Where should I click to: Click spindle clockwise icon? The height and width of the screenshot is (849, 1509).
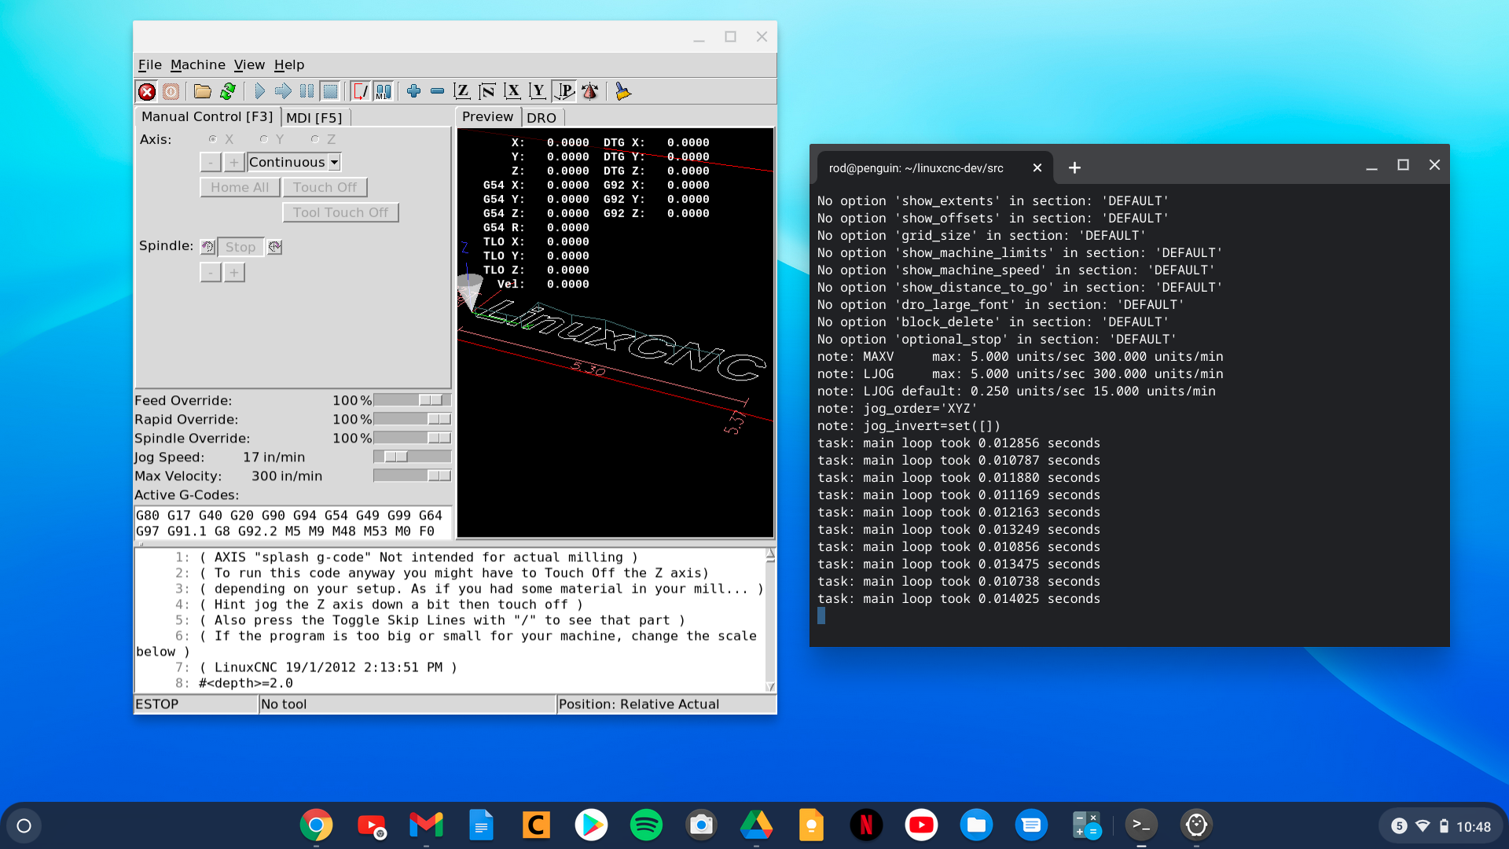click(274, 247)
